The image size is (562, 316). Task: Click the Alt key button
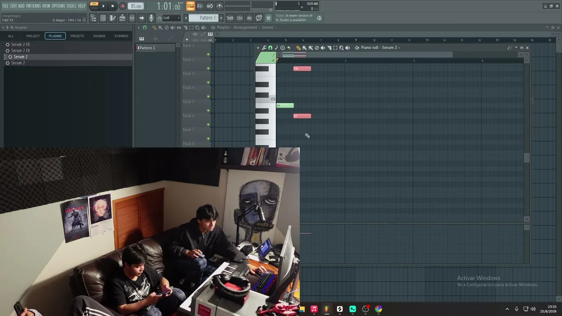pos(249,18)
